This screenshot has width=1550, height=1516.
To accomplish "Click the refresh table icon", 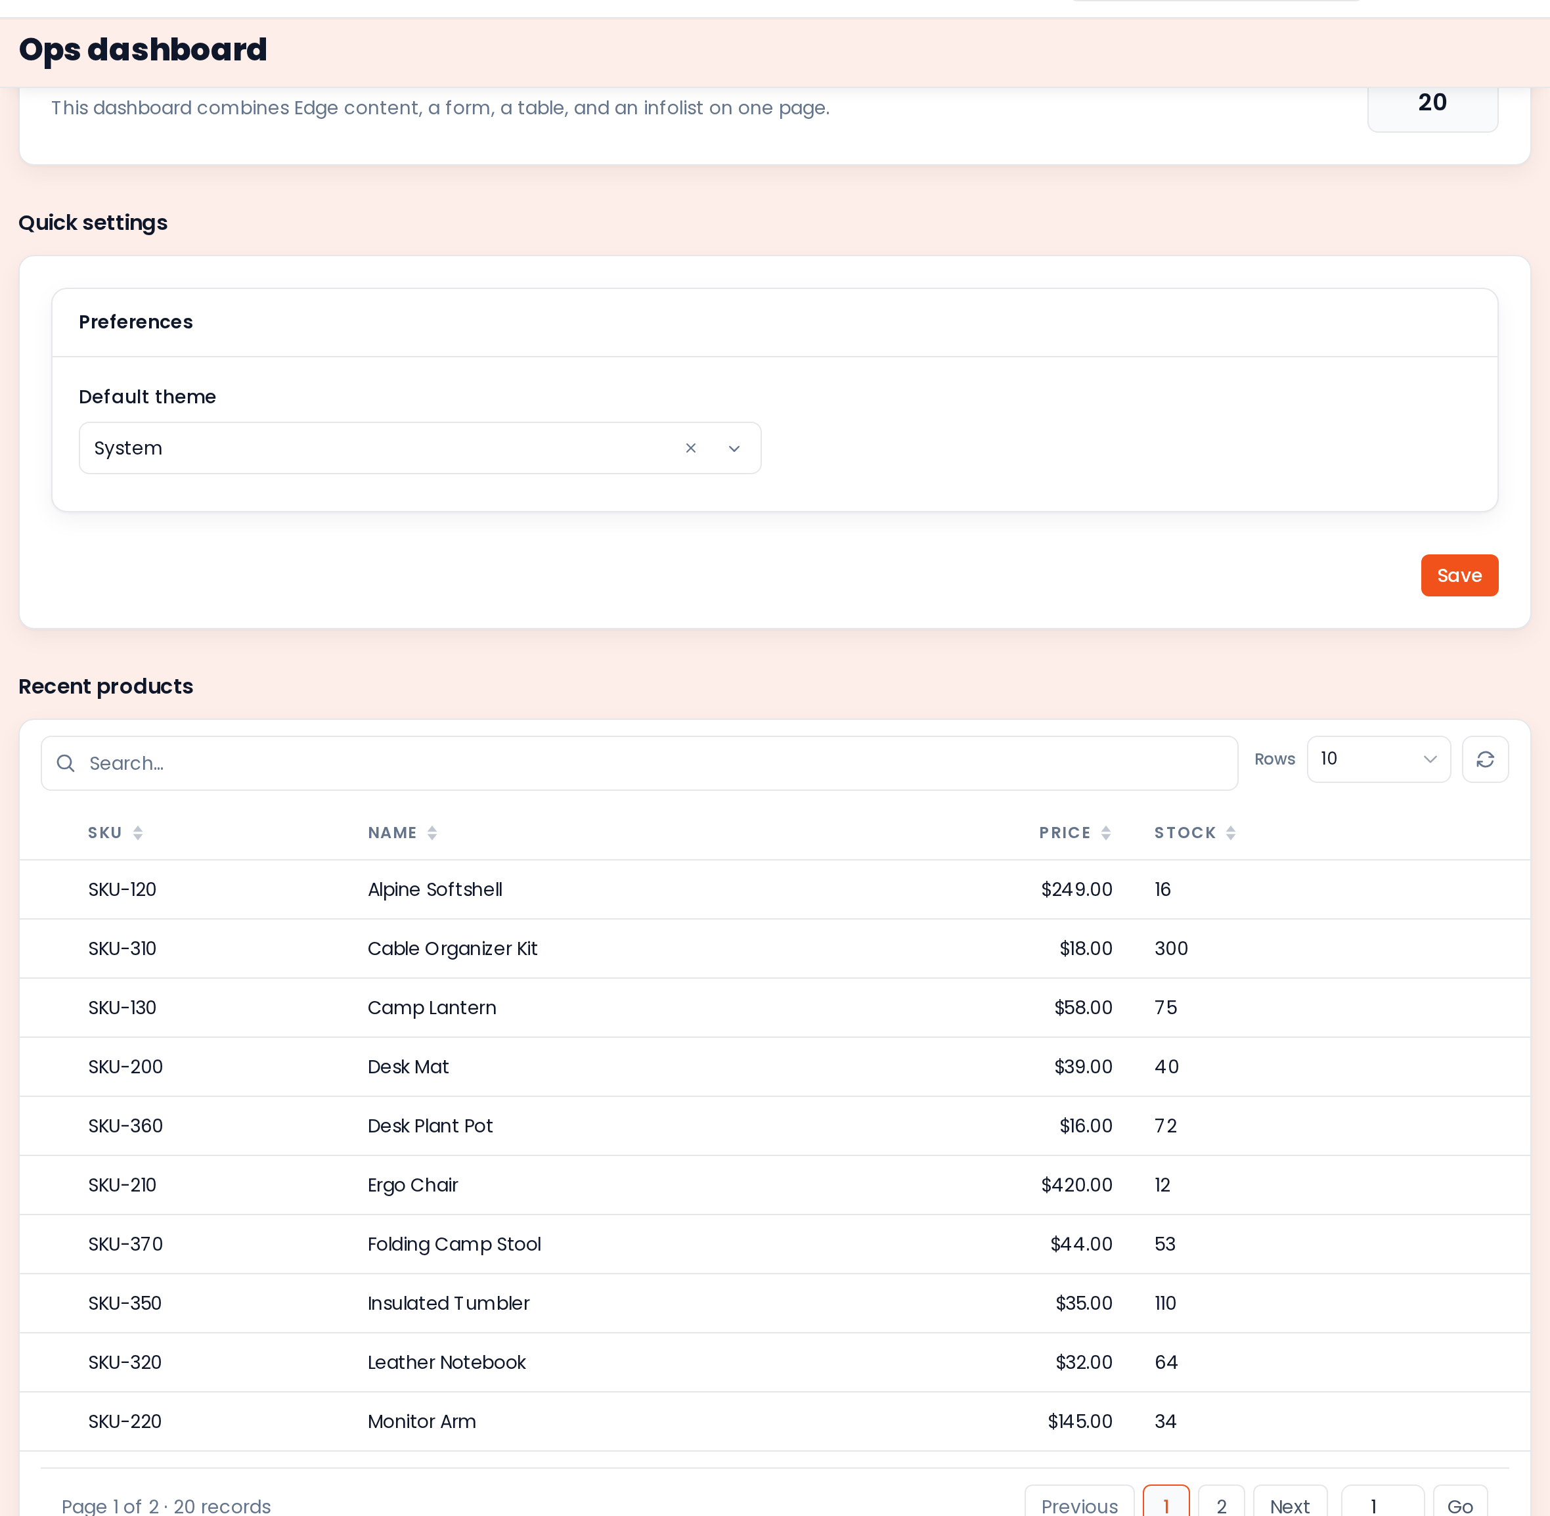I will [1485, 759].
